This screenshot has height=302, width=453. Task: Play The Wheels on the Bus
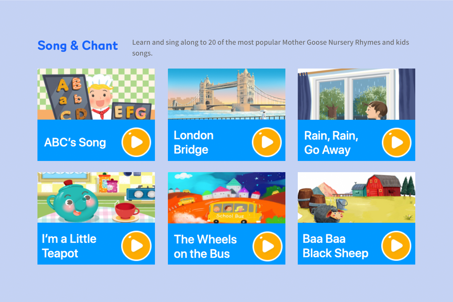pyautogui.click(x=267, y=246)
